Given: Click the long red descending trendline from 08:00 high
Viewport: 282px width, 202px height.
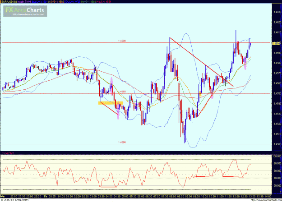Looking at the screenshot, I should (201, 62).
